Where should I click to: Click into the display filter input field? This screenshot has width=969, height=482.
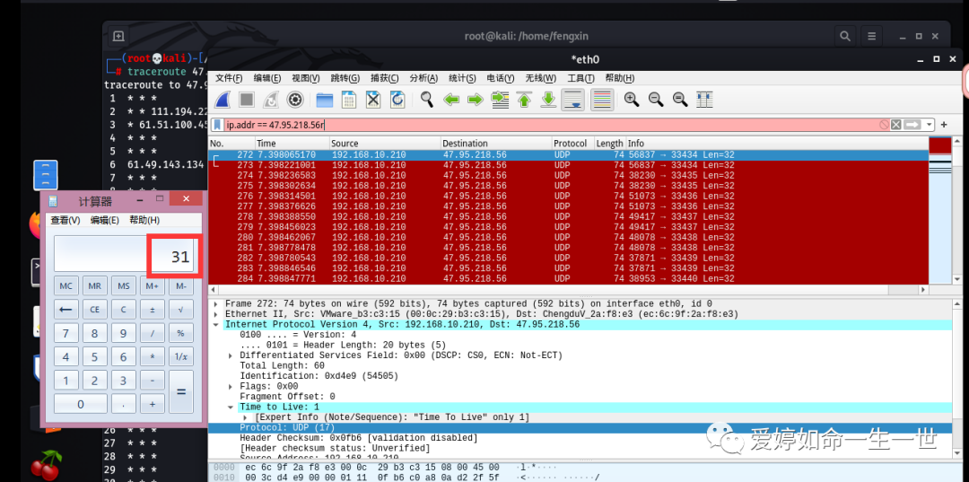[550, 125]
